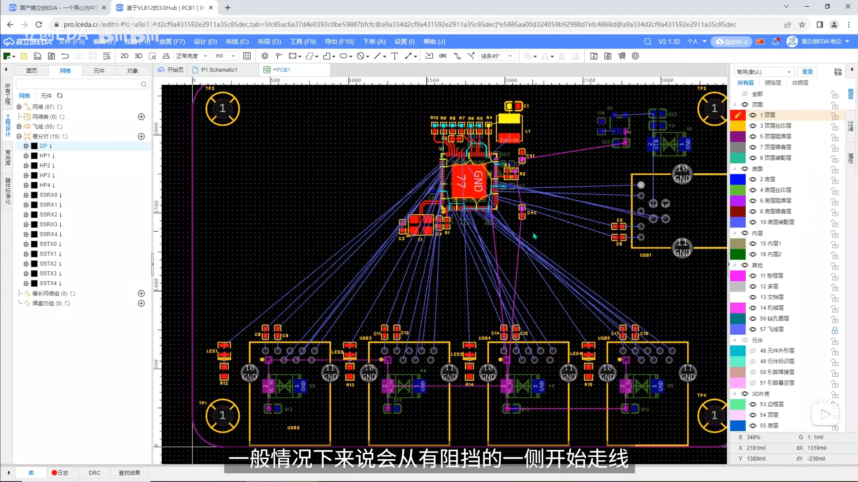Select the 铜箔层 layer filter
This screenshot has width=858, height=482.
click(x=773, y=83)
